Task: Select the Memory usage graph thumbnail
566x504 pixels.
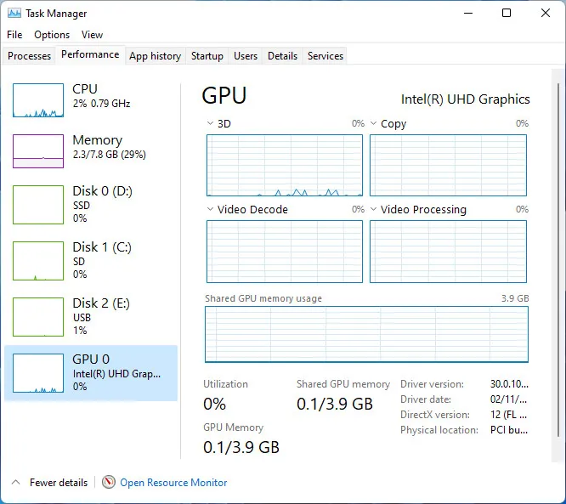Action: pyautogui.click(x=38, y=151)
